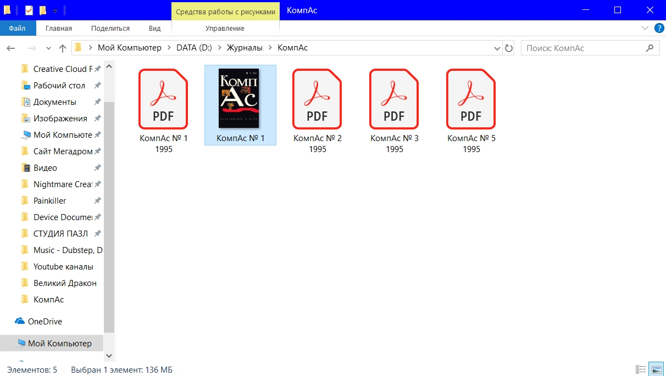This screenshot has height=376, width=666.
Task: Select the КомпАс № 2 1995 PDF icon
Action: [317, 99]
